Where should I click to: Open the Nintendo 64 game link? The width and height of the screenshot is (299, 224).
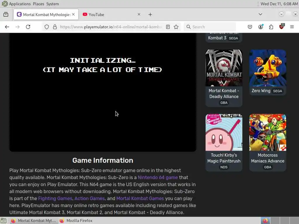click(158, 178)
